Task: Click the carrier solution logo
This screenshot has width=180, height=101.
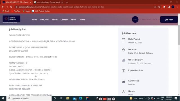Action: point(11,19)
